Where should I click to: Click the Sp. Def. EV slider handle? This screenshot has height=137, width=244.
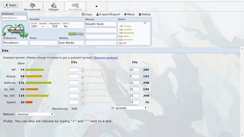click(82, 96)
